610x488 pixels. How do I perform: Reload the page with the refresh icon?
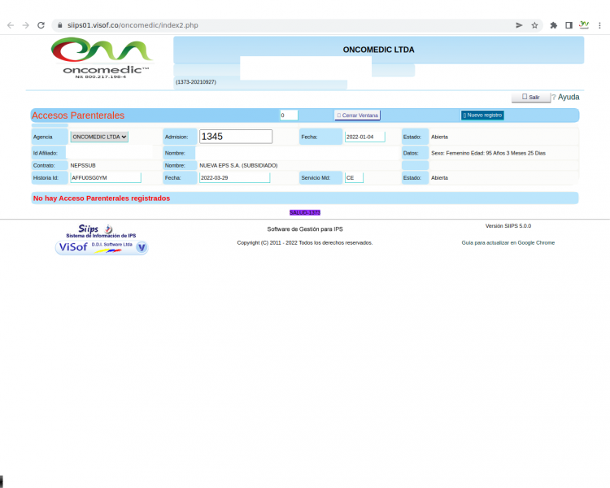tap(41, 25)
